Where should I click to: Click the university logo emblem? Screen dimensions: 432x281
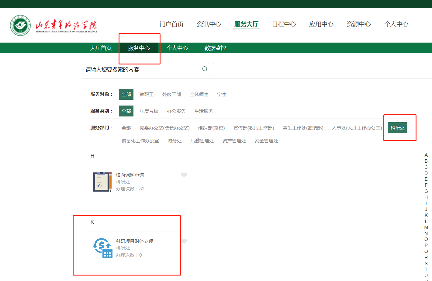pyautogui.click(x=20, y=25)
